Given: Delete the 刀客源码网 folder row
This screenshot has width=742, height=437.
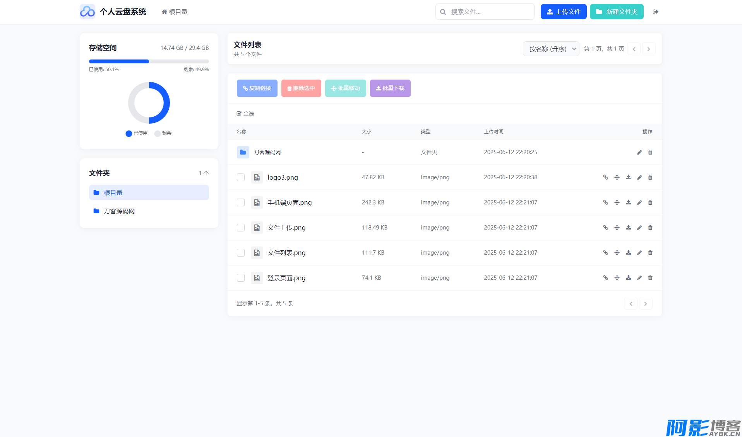Looking at the screenshot, I should click(650, 152).
